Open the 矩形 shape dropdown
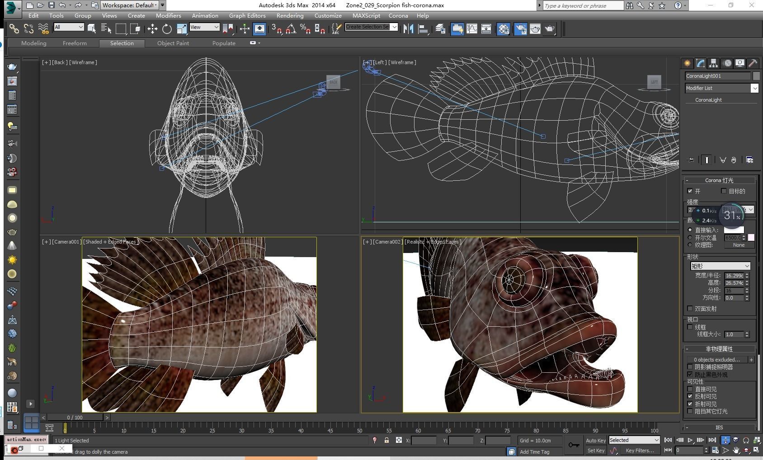This screenshot has height=460, width=763. 721,266
